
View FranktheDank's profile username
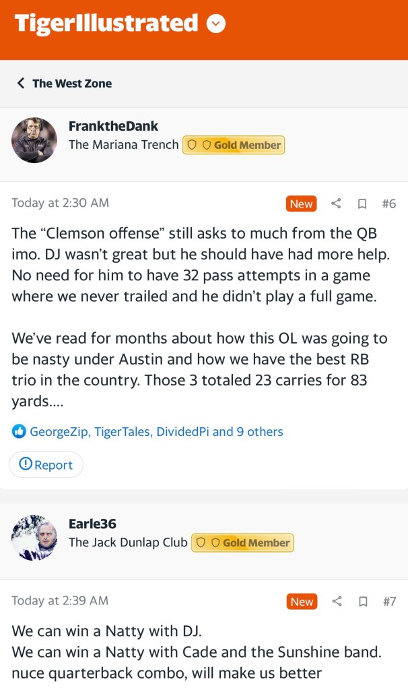113,126
